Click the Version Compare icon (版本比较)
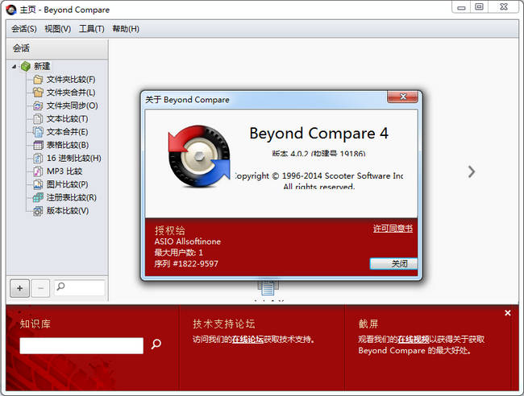 click(38, 211)
